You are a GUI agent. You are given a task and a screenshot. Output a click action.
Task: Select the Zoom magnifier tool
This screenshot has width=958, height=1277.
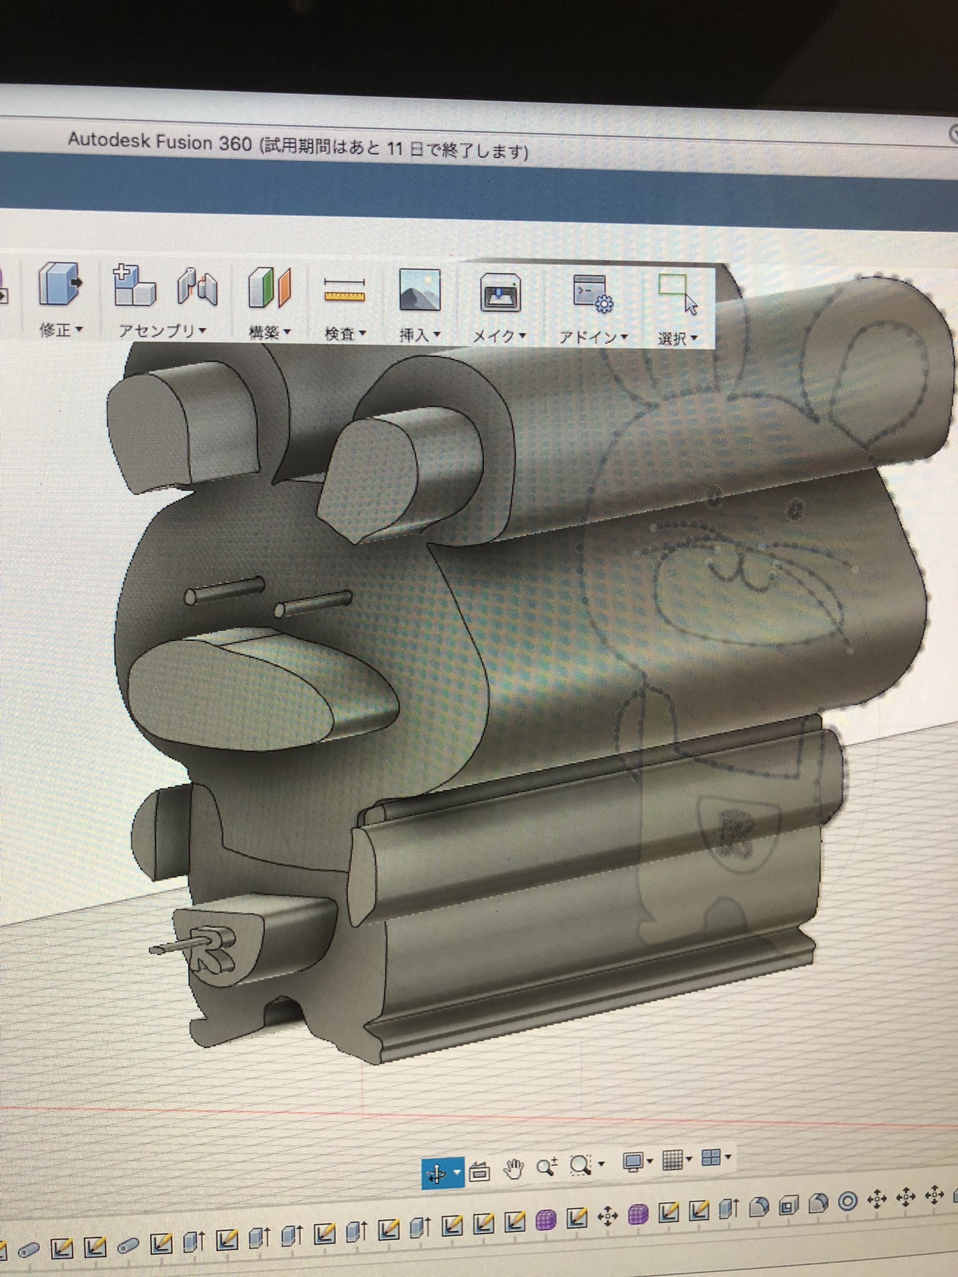tap(547, 1167)
